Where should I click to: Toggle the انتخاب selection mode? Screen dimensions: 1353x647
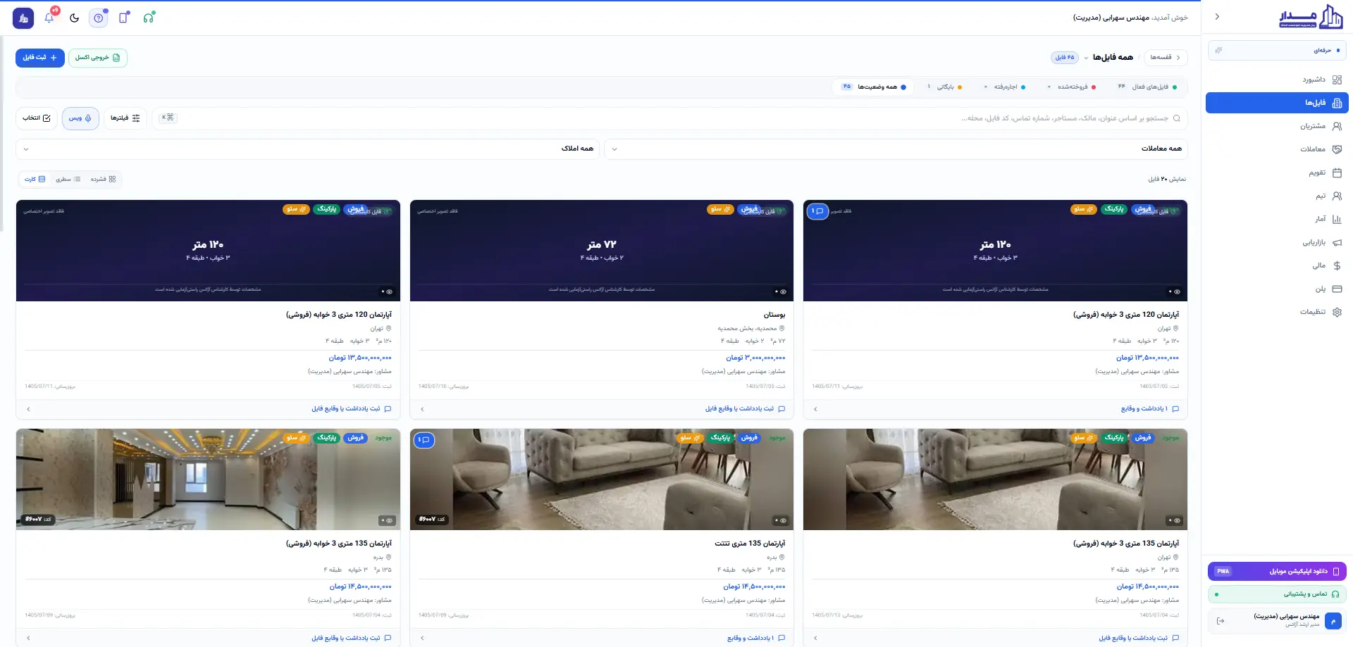(x=37, y=118)
